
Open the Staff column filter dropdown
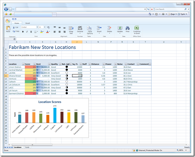click(90, 64)
